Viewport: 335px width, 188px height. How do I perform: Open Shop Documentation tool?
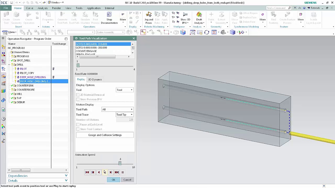(109, 18)
